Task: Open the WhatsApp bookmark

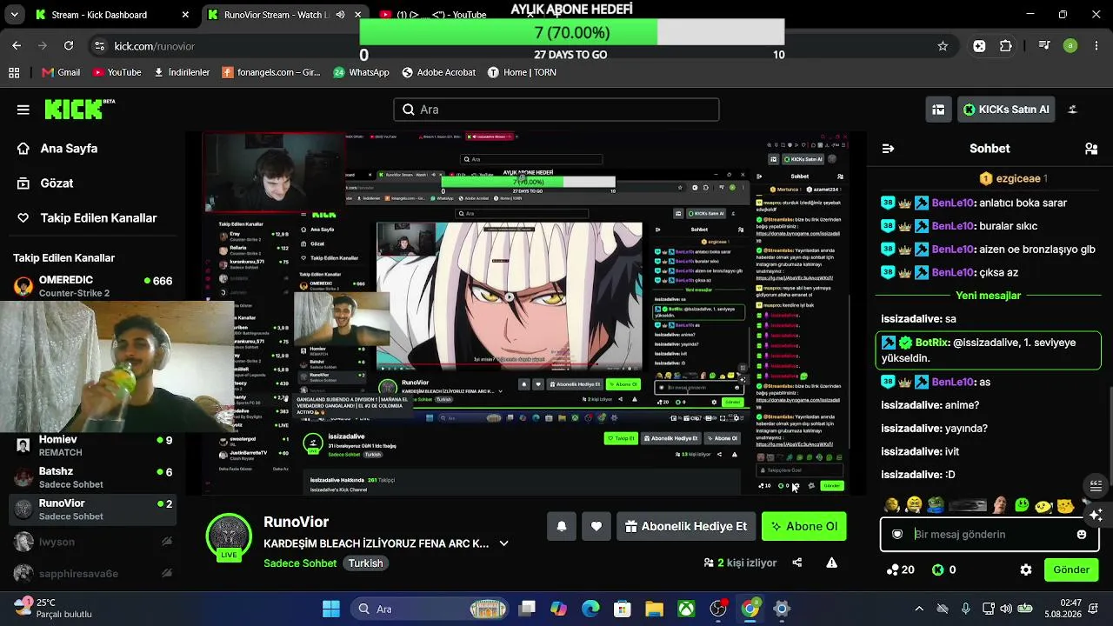Action: click(x=361, y=72)
